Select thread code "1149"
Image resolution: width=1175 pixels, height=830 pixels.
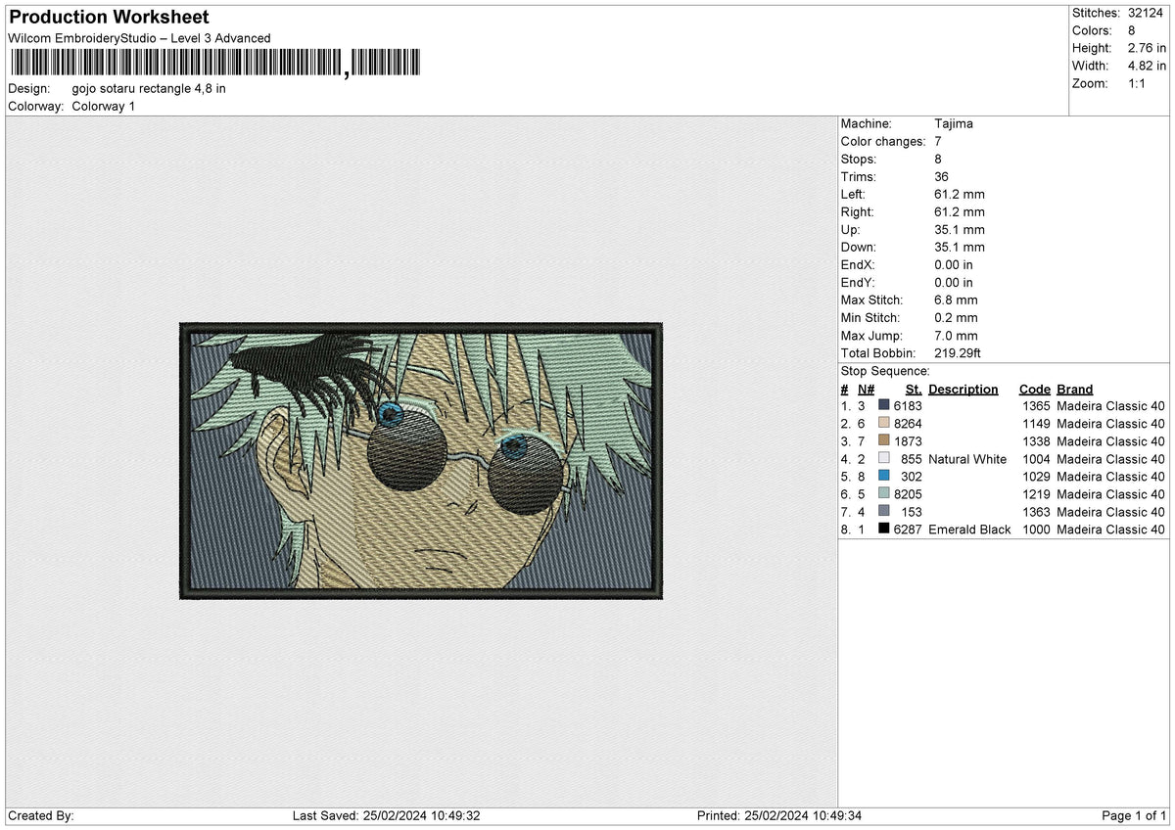coord(1036,424)
